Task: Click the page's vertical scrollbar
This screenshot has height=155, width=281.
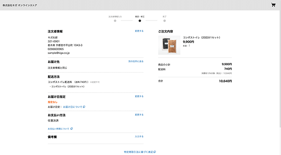Action: pyautogui.click(x=279, y=74)
